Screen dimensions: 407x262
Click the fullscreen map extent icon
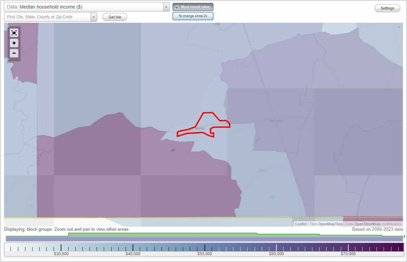14,33
